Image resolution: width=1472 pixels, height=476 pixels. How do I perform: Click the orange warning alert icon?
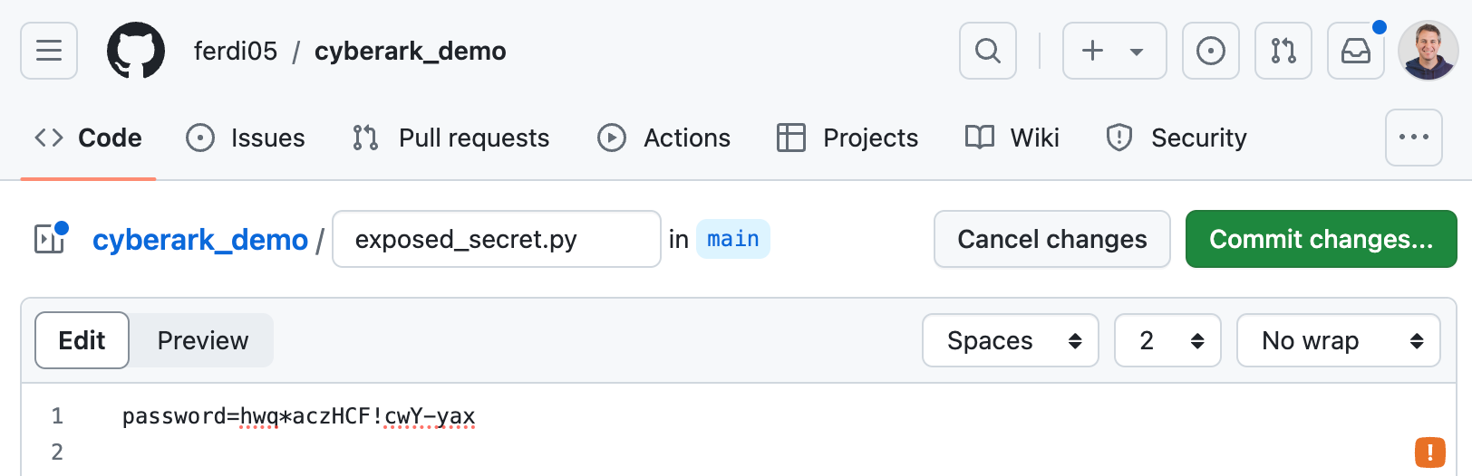(x=1429, y=452)
